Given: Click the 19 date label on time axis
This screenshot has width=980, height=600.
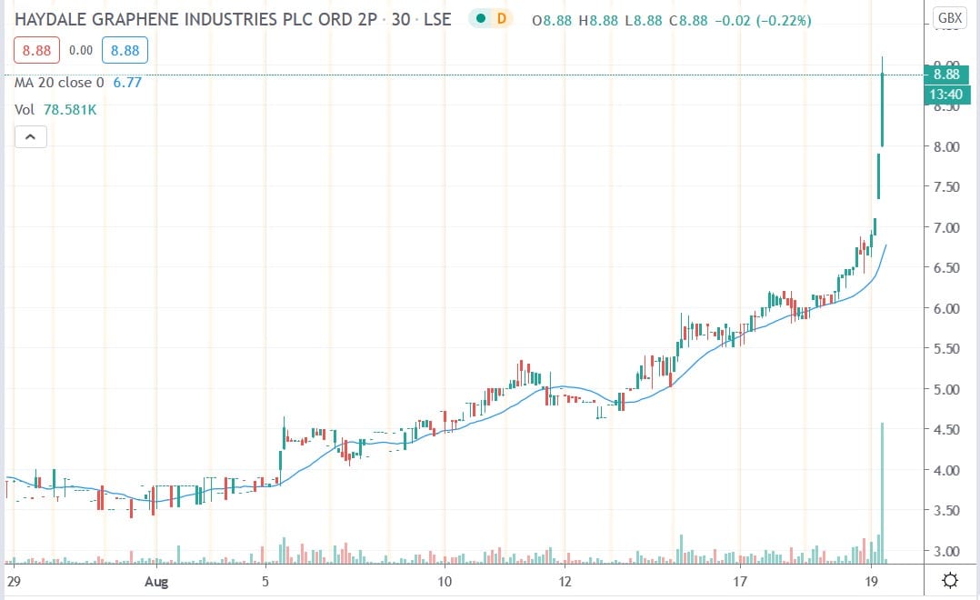Looking at the screenshot, I should click(x=871, y=582).
